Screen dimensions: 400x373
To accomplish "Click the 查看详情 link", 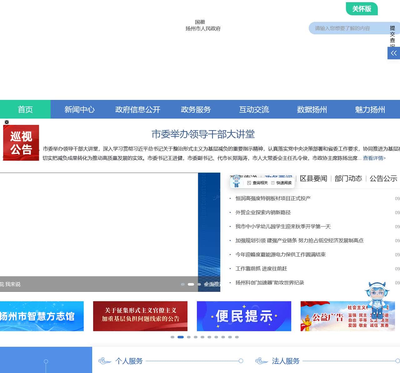I will 374,158.
